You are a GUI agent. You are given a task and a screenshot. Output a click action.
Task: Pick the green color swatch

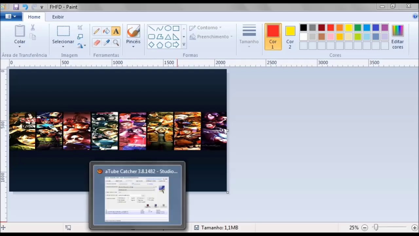pos(357,28)
